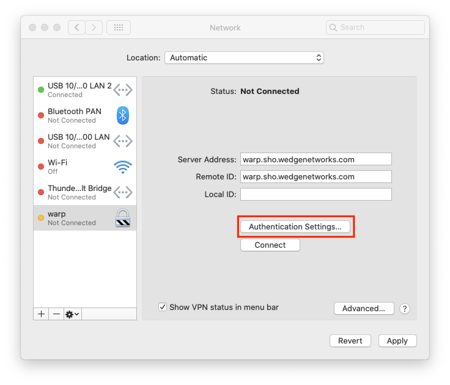Viewport: 450px width, 385px height.
Task: Click the empty Local ID field
Action: coord(316,194)
